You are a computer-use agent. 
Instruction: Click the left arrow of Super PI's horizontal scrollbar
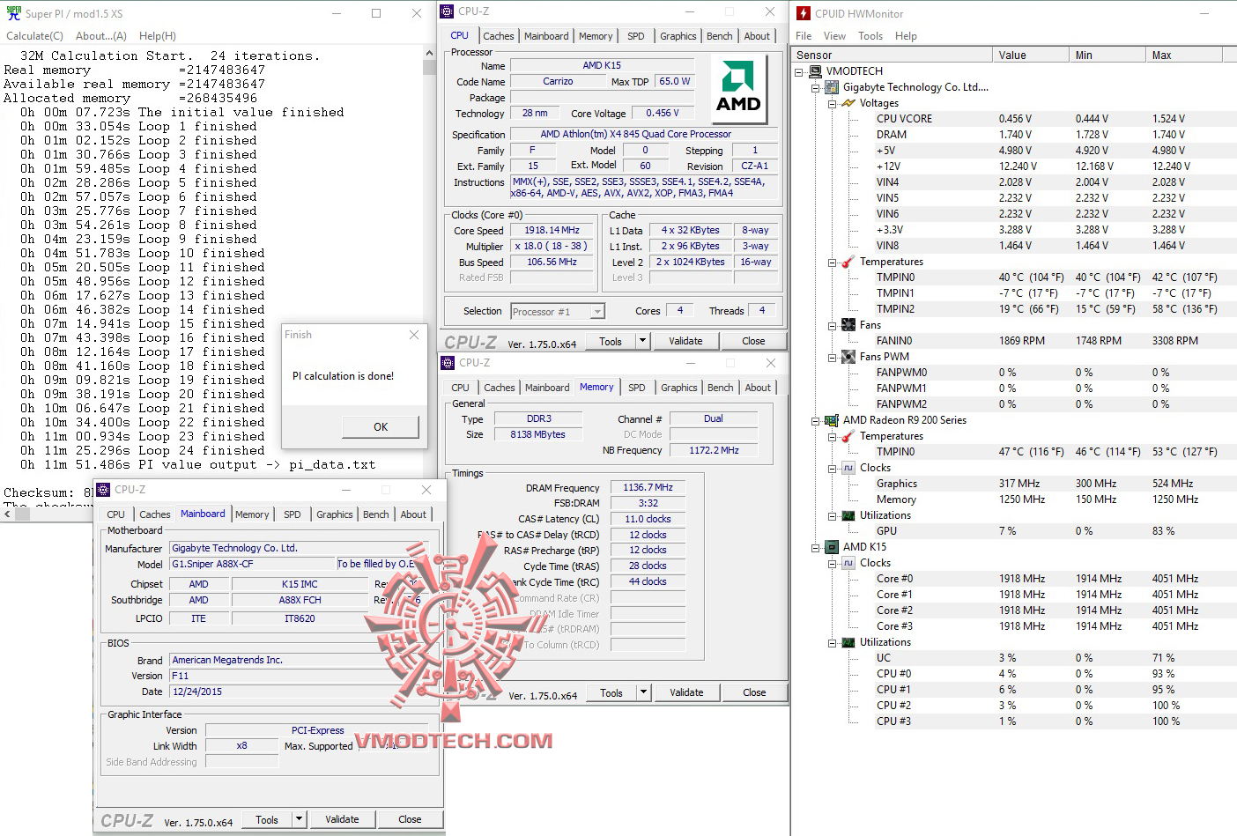tap(7, 514)
